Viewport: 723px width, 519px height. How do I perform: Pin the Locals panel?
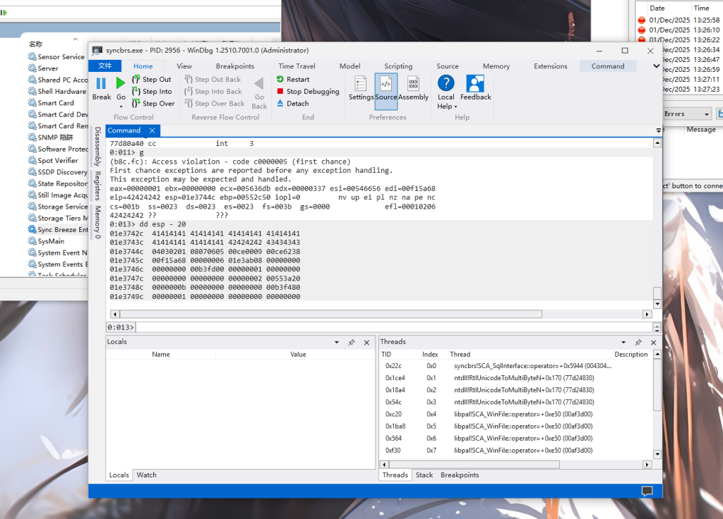coord(351,342)
